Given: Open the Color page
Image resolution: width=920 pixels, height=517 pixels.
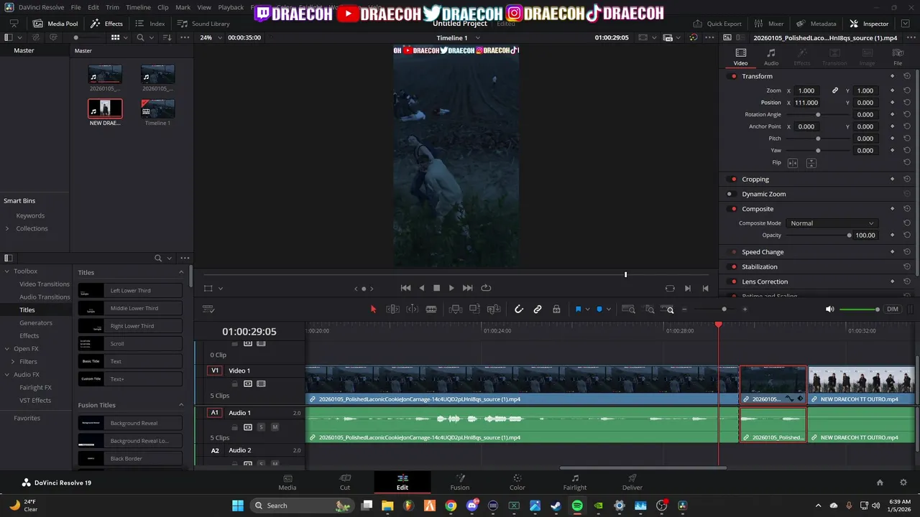Looking at the screenshot, I should [x=517, y=482].
